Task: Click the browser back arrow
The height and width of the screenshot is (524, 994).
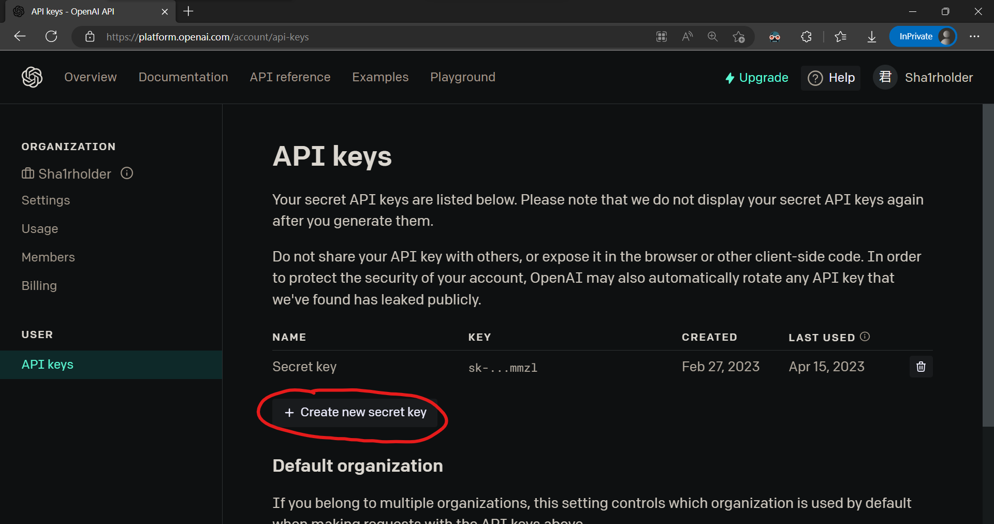Action: tap(20, 36)
